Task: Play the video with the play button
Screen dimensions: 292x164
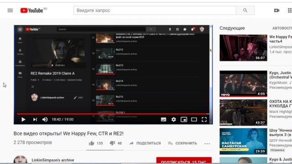Action: pos(23,119)
